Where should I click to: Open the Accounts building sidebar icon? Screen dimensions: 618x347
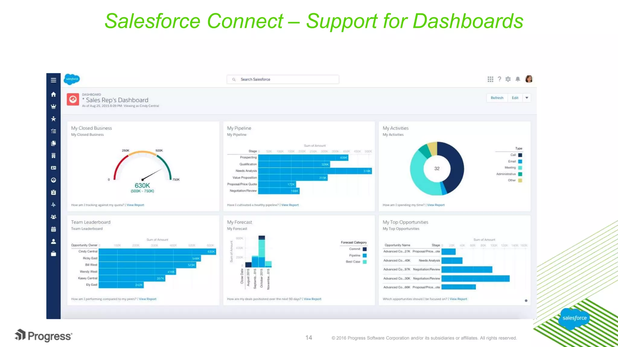pyautogui.click(x=53, y=155)
